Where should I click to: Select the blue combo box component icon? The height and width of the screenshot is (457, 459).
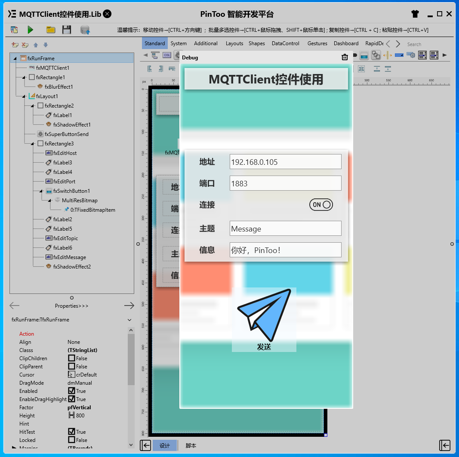pos(399,55)
